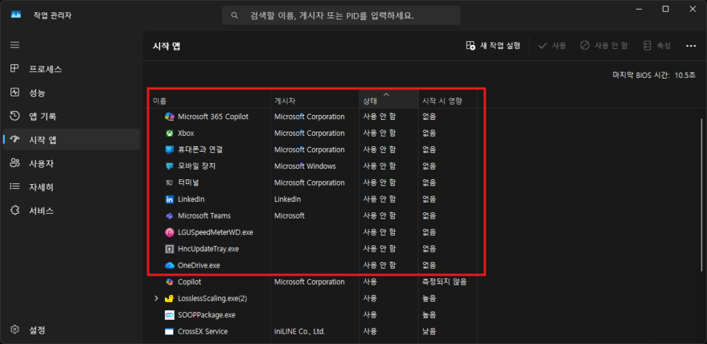
Task: Click the Xbox app icon
Action: (170, 133)
